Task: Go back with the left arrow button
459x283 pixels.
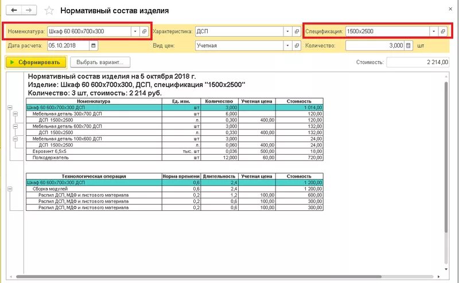Action: [x=14, y=10]
